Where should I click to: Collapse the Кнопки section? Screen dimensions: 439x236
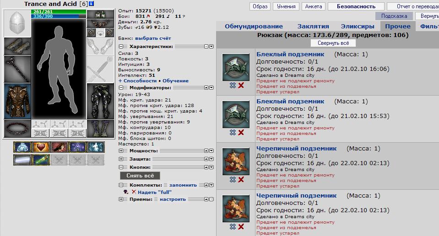click(121, 167)
